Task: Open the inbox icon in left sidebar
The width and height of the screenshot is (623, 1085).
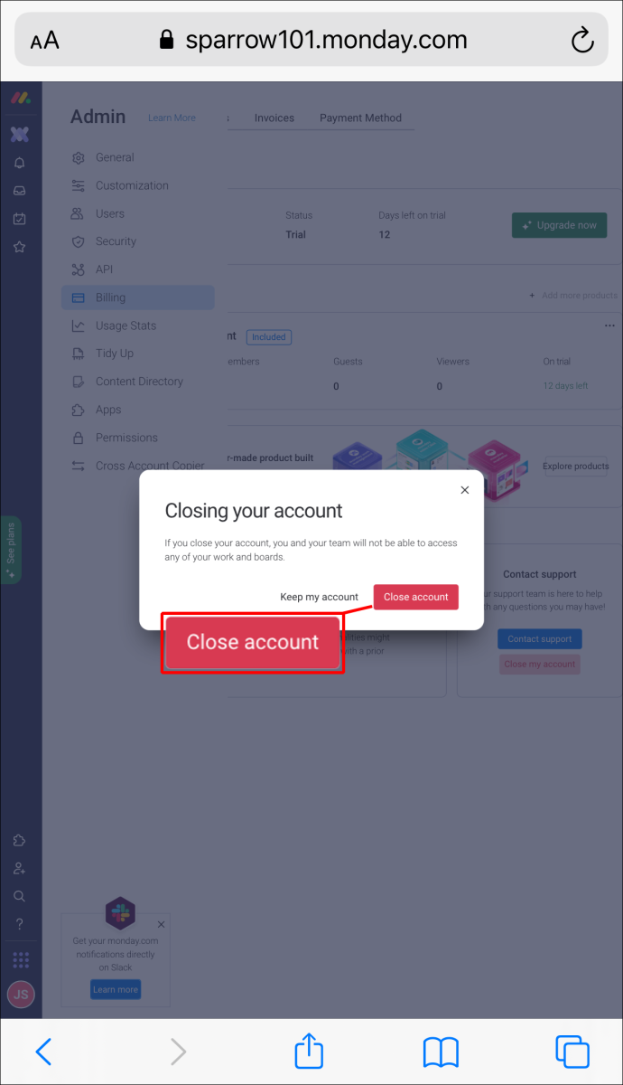Action: pyautogui.click(x=20, y=191)
